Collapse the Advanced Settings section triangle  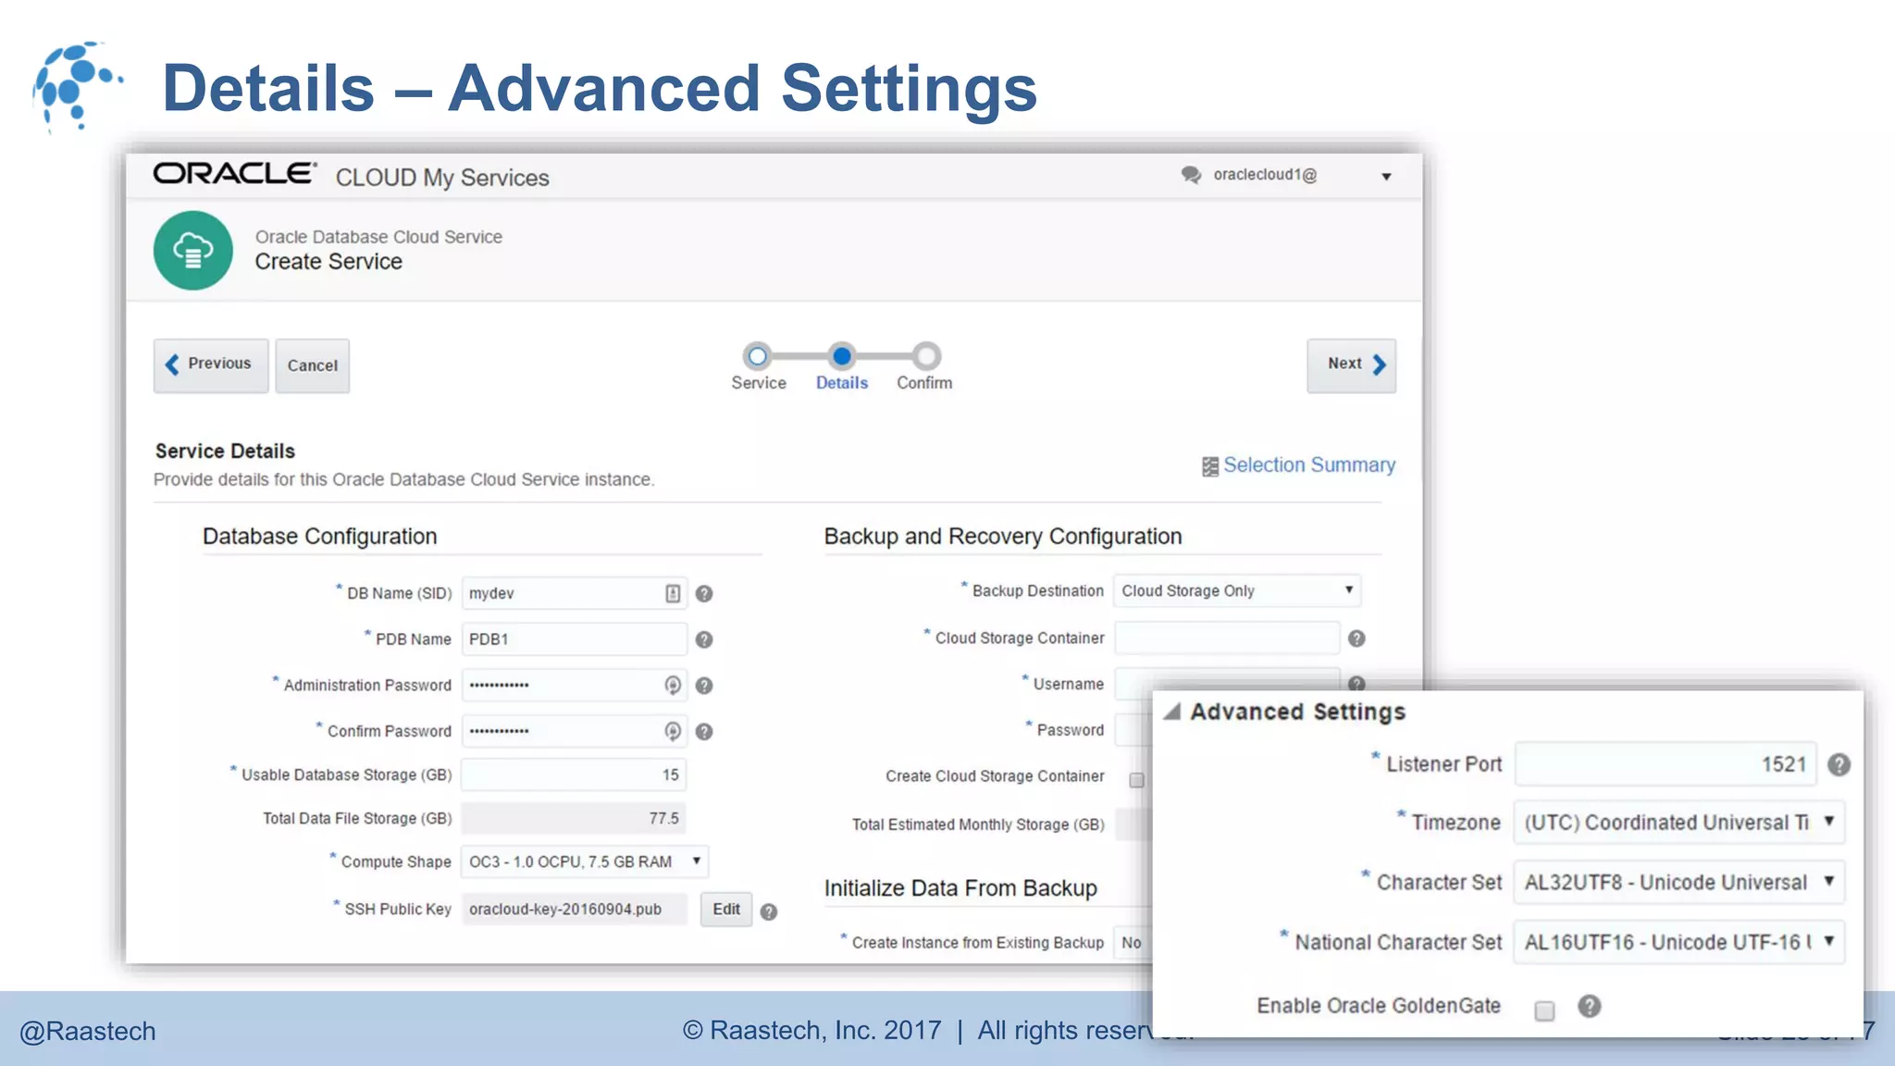pyautogui.click(x=1172, y=712)
